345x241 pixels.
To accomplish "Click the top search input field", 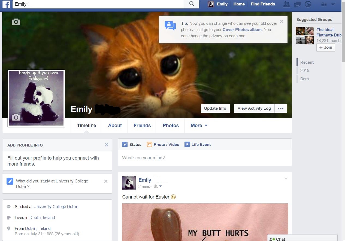I will [98, 4].
